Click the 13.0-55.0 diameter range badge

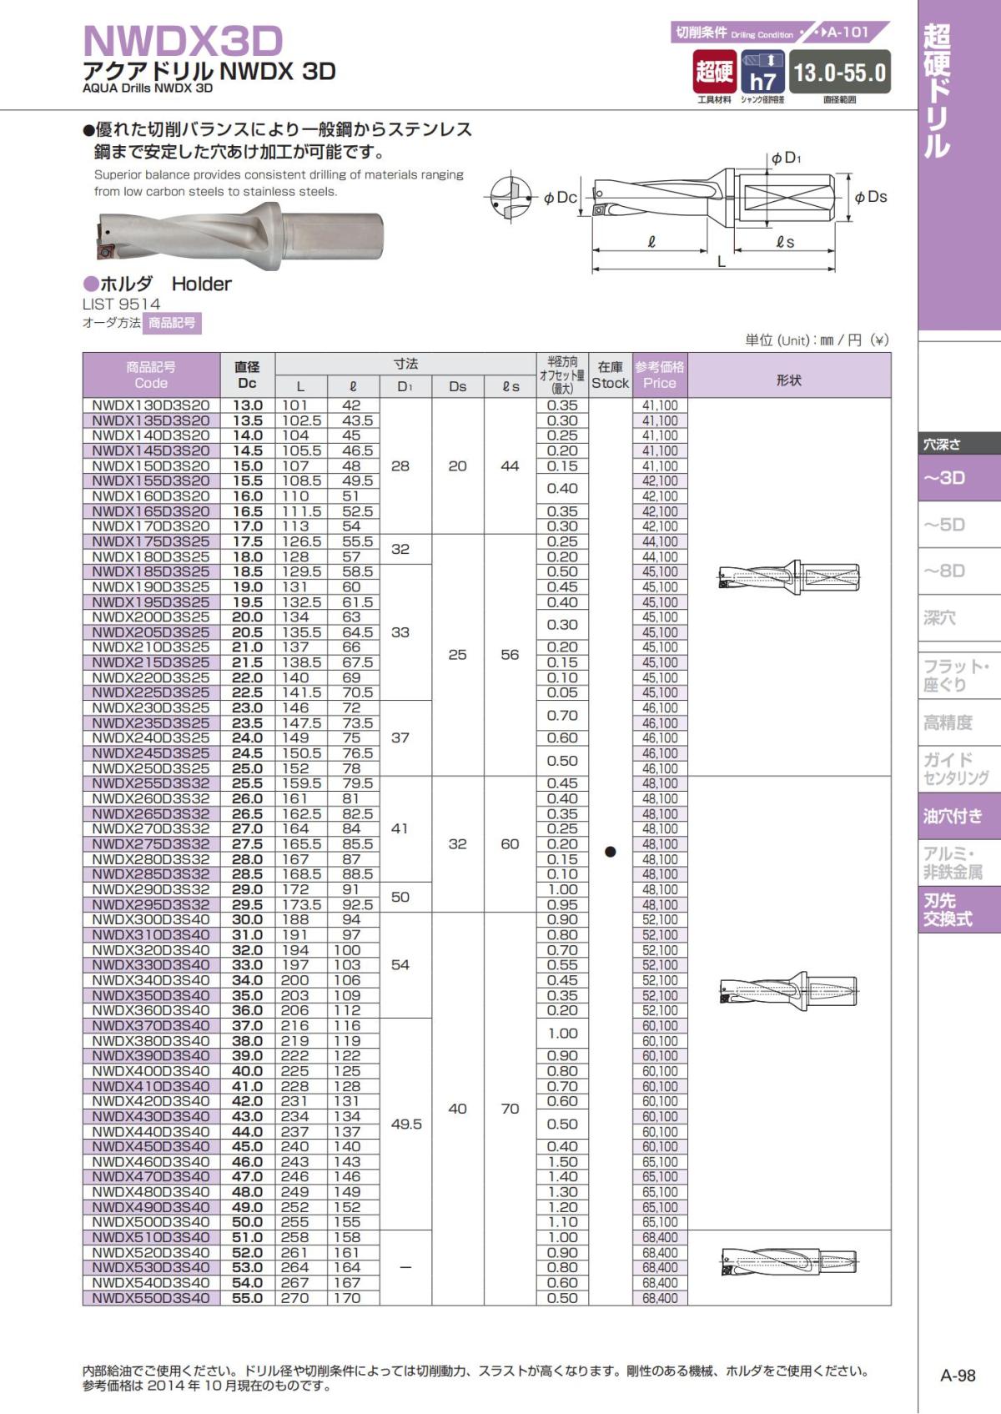tap(840, 72)
